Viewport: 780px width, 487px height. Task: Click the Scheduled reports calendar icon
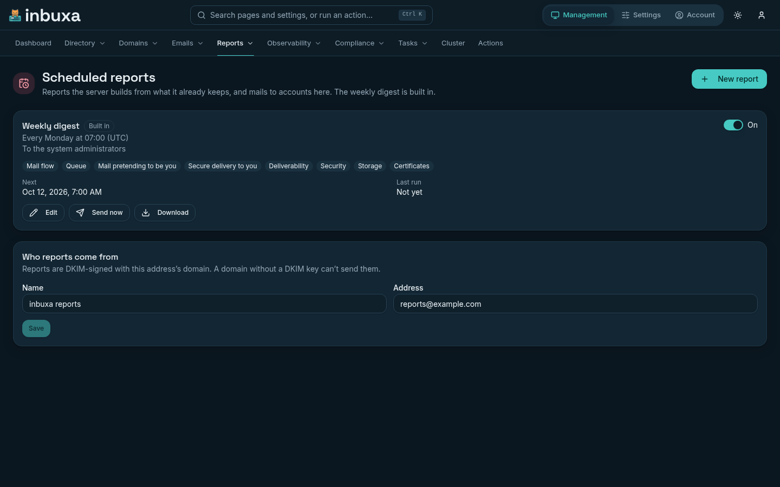coord(24,83)
